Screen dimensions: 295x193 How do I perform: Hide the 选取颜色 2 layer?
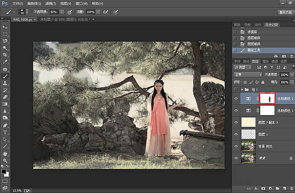(236, 98)
